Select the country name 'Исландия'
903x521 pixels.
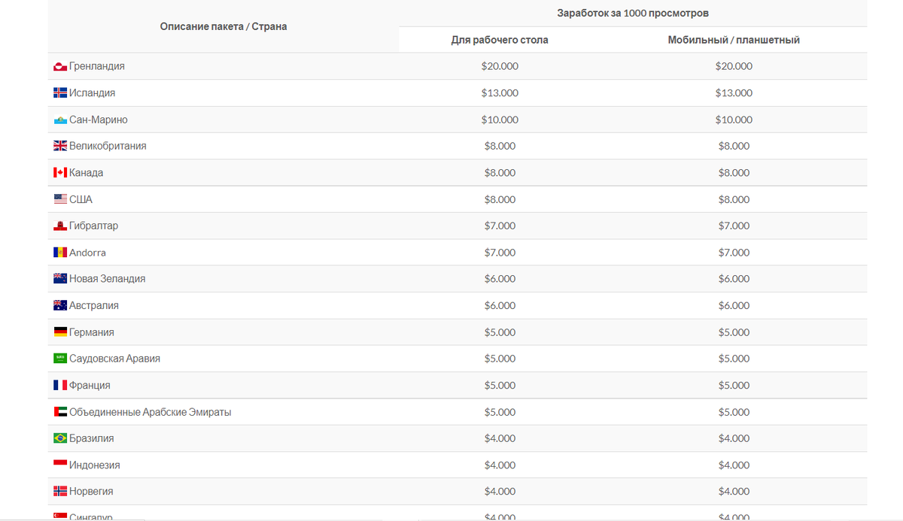[x=92, y=93]
